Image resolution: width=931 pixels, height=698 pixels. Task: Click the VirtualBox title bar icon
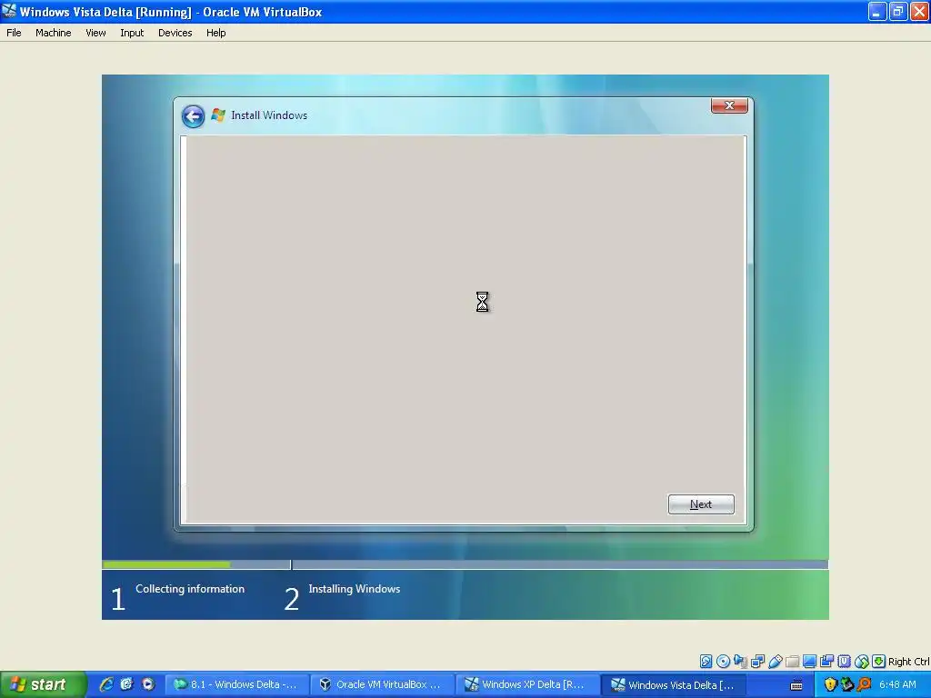click(9, 11)
